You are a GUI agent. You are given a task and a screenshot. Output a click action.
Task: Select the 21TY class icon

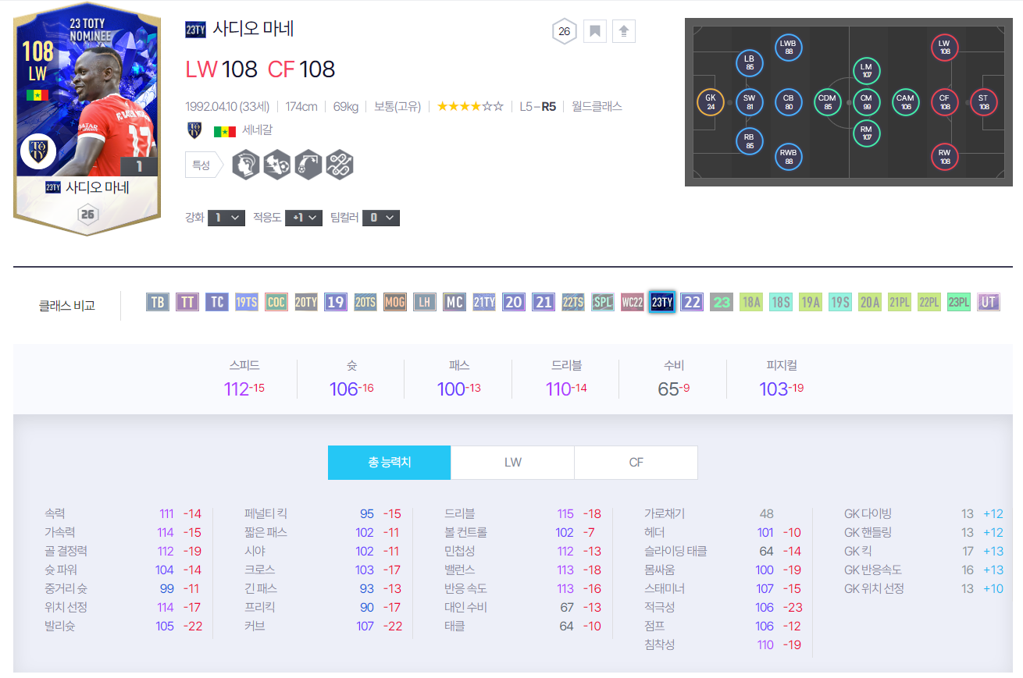click(484, 302)
